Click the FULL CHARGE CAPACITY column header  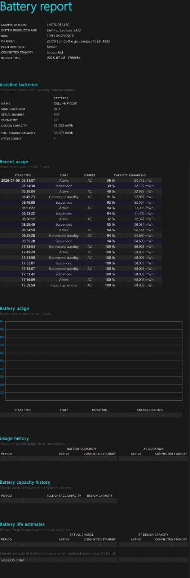coord(64,496)
